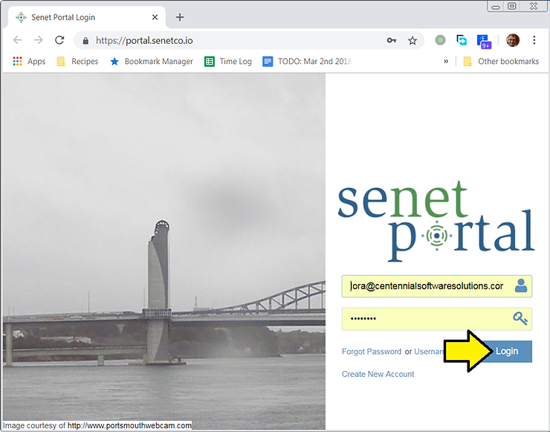
Task: Open the Time Log bookmark
Action: point(228,62)
